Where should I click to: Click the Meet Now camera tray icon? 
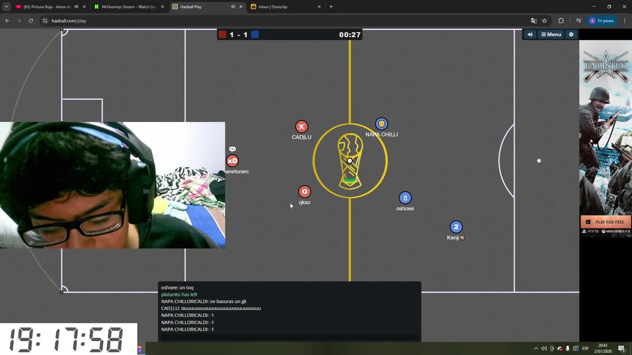click(x=552, y=349)
